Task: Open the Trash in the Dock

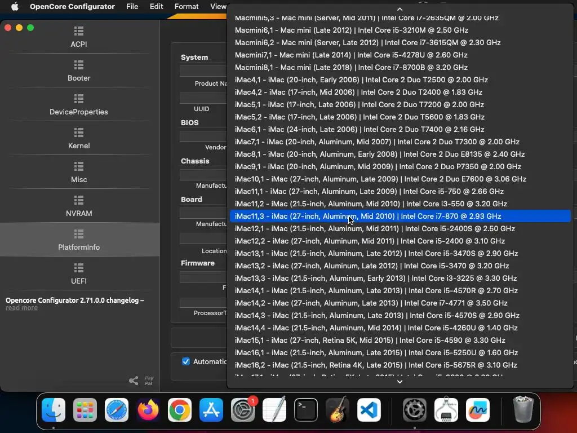Action: pos(523,410)
